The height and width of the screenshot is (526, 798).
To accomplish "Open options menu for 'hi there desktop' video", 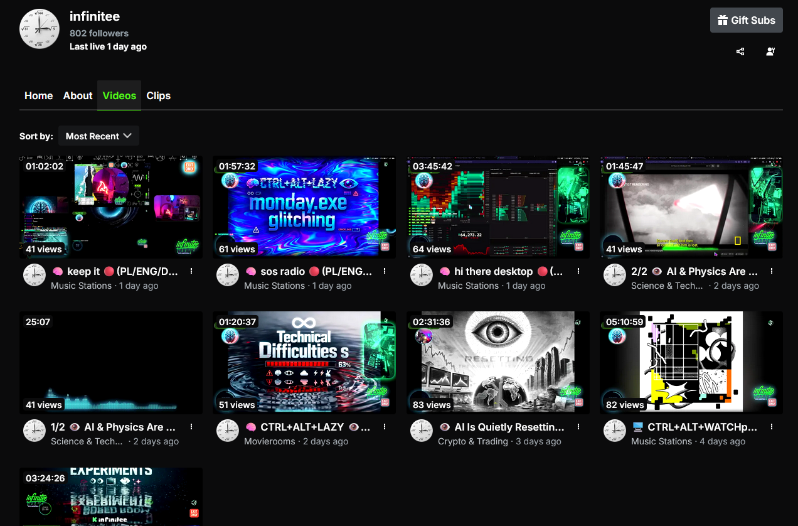I will (578, 271).
